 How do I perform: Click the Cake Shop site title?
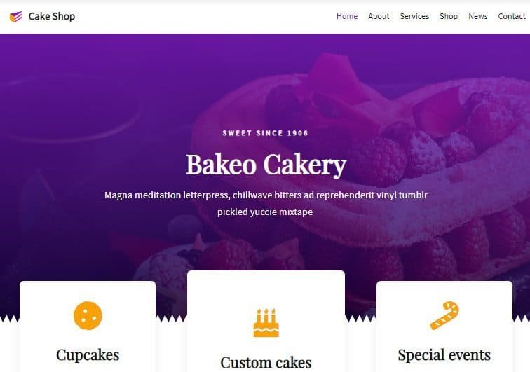52,16
